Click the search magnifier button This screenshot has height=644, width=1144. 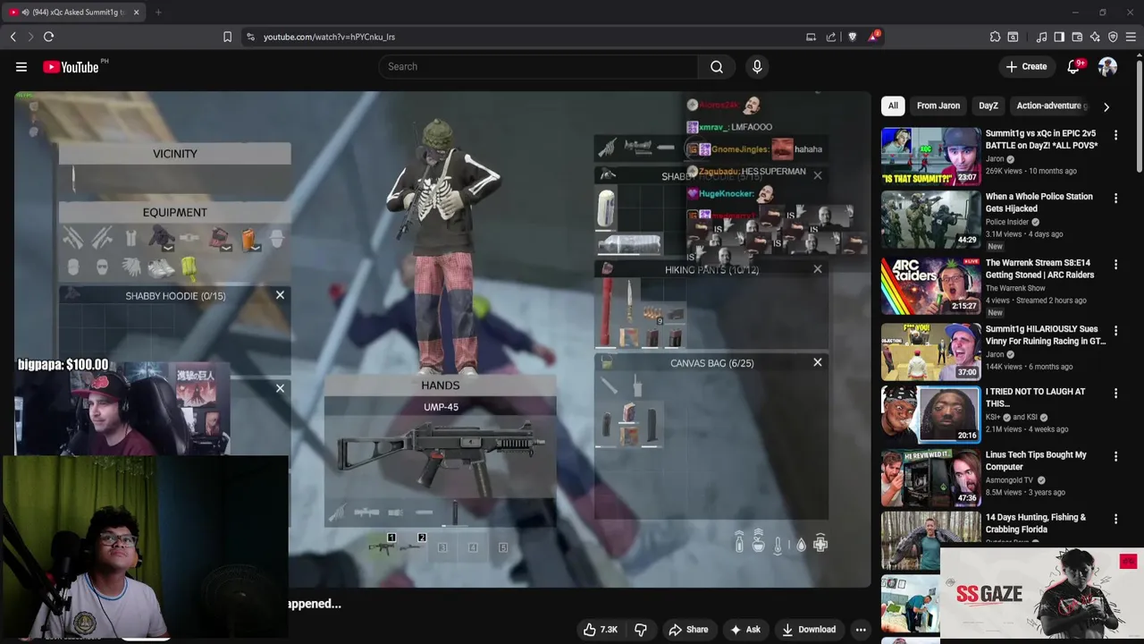pos(717,67)
